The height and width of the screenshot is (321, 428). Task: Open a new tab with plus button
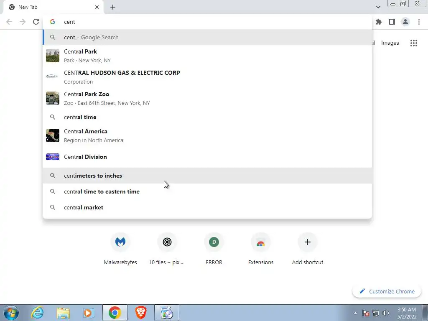113,7
